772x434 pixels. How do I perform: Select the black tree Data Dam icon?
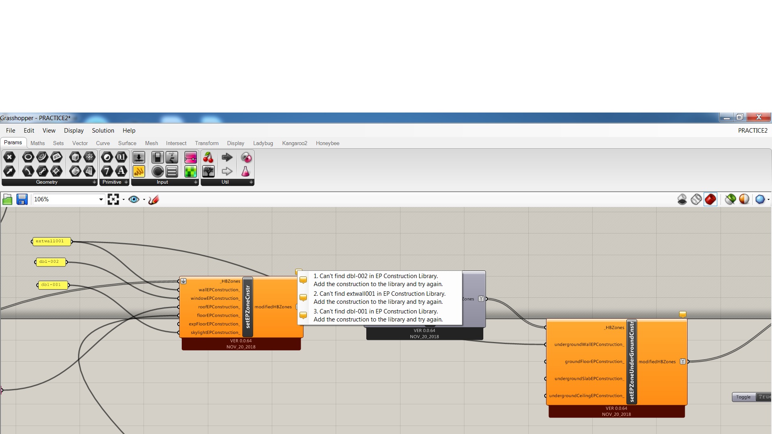[x=208, y=171]
